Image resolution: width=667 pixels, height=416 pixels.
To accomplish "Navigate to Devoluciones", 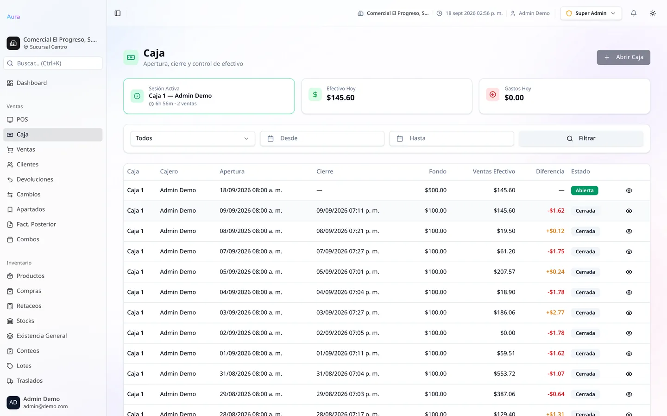I will coord(53,179).
